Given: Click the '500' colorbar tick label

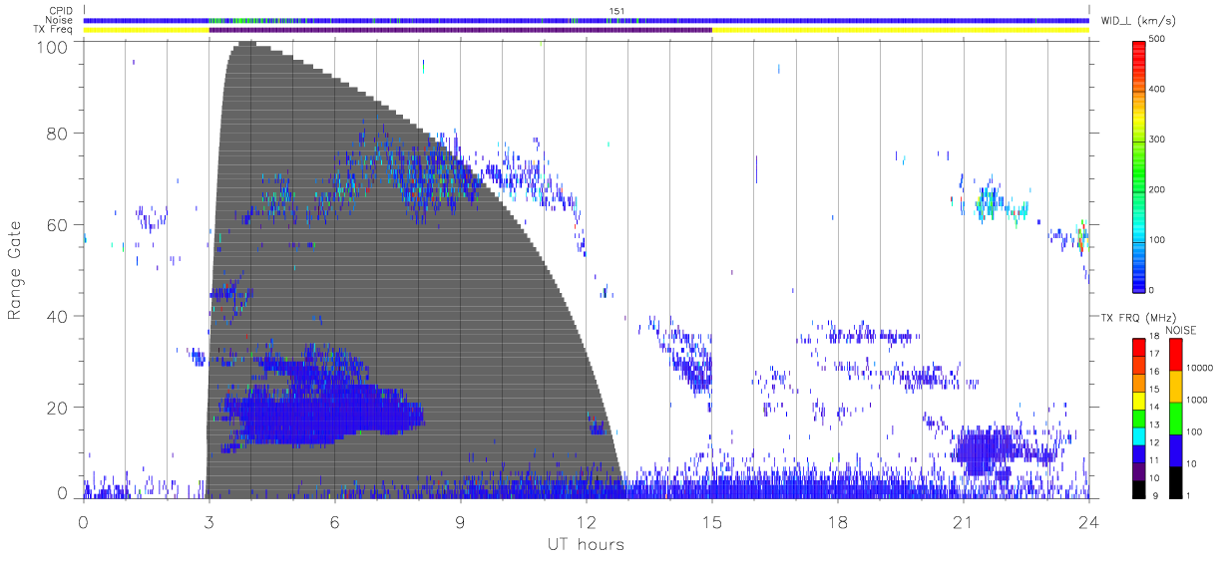Looking at the screenshot, I should [1157, 39].
